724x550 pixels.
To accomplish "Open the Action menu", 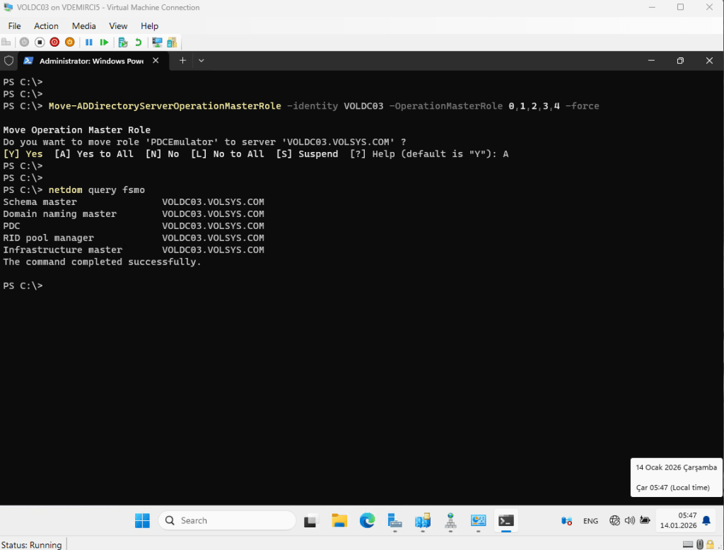I will 46,26.
